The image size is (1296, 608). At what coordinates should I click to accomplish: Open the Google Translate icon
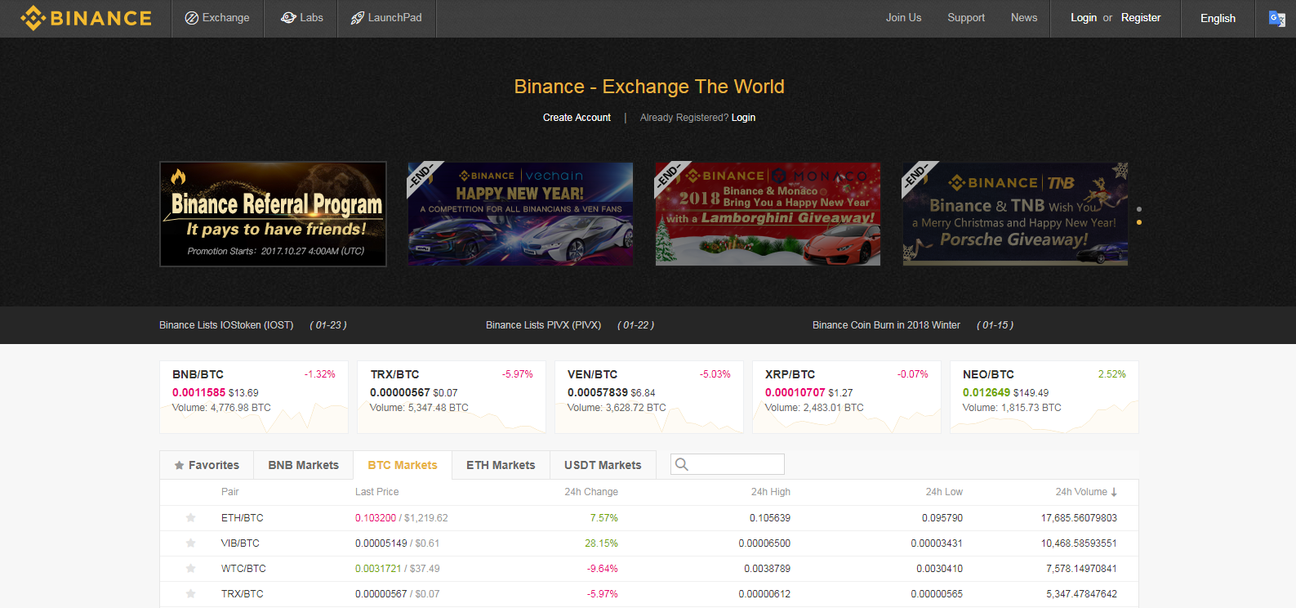pos(1276,18)
